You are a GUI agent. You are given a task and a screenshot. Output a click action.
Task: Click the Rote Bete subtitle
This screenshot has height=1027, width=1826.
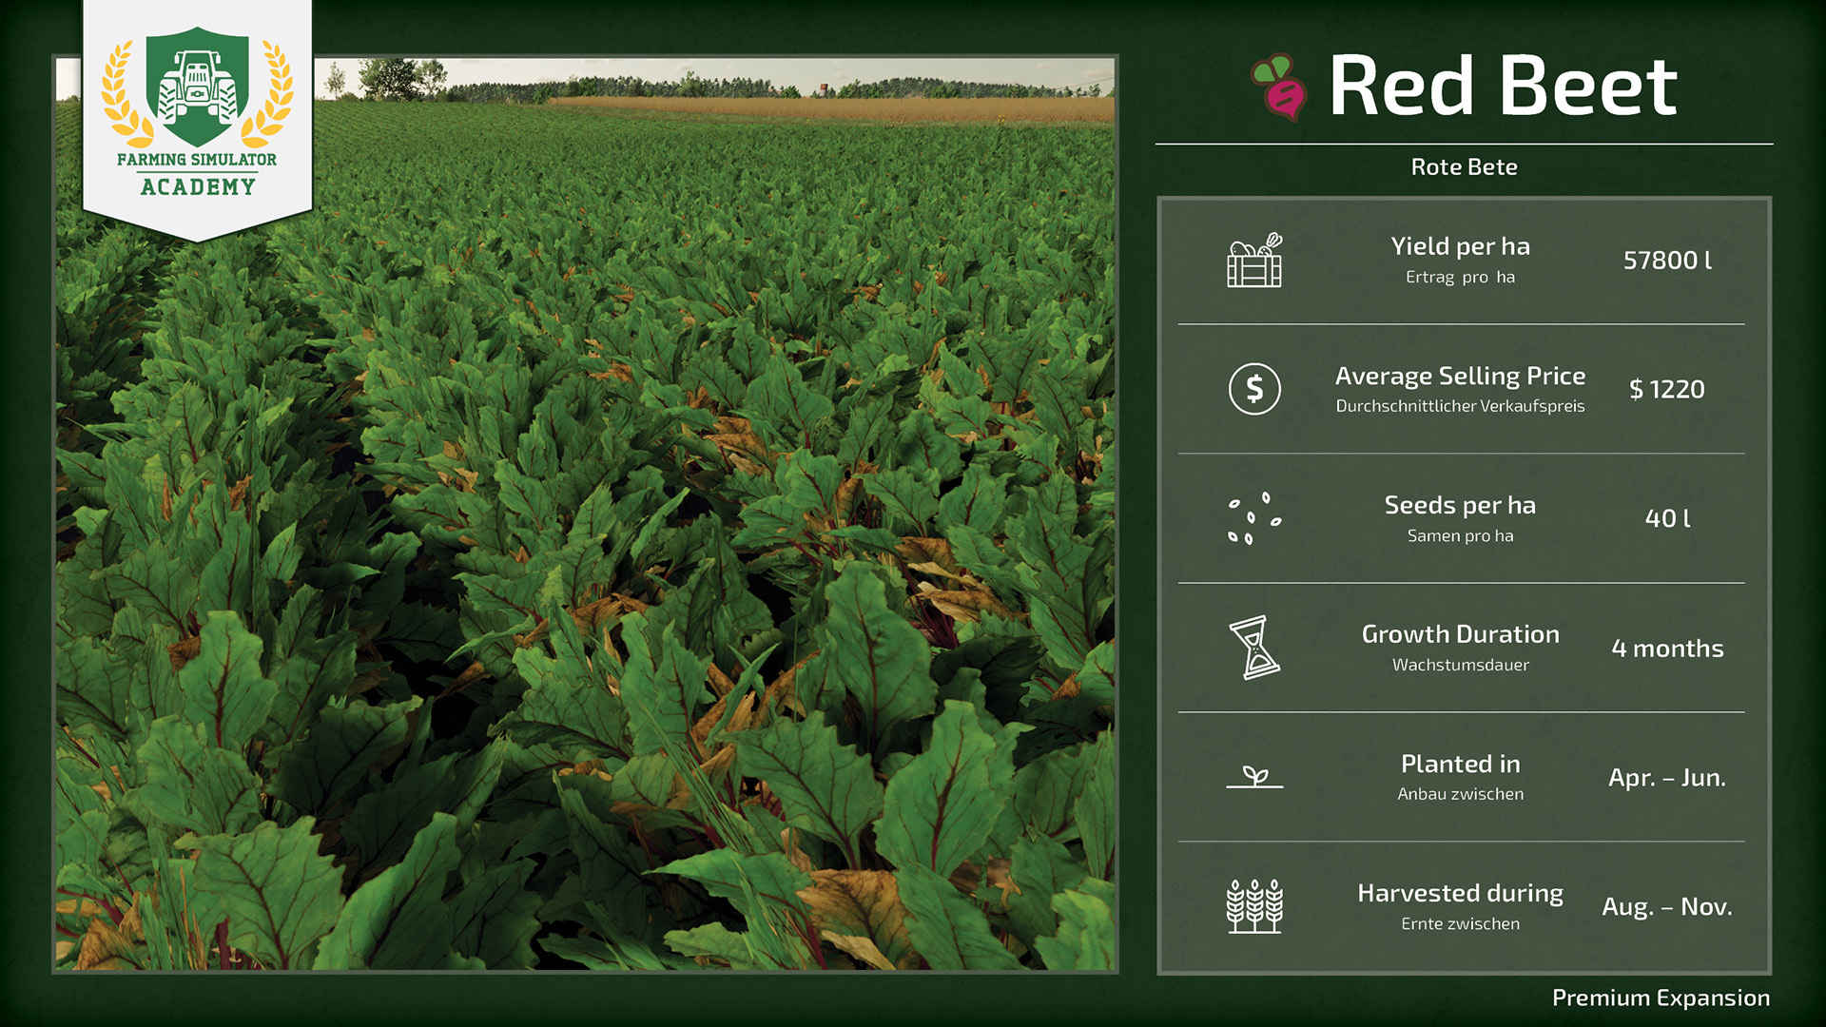1464,167
